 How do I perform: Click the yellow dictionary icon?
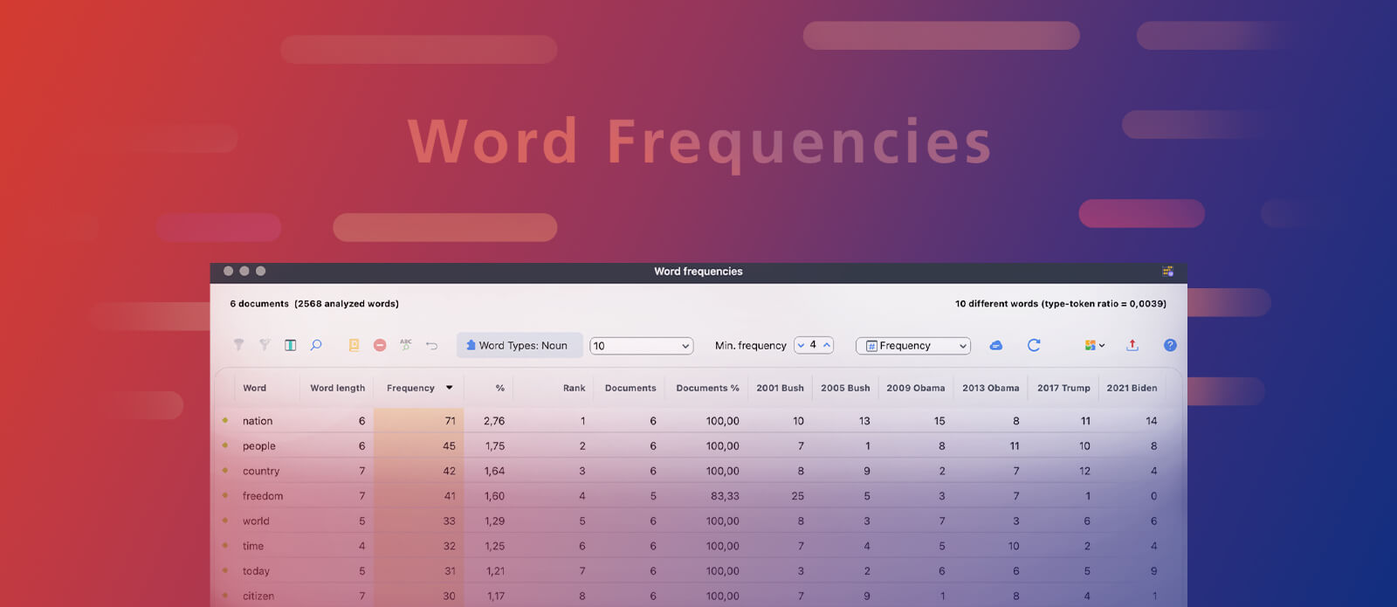click(354, 345)
